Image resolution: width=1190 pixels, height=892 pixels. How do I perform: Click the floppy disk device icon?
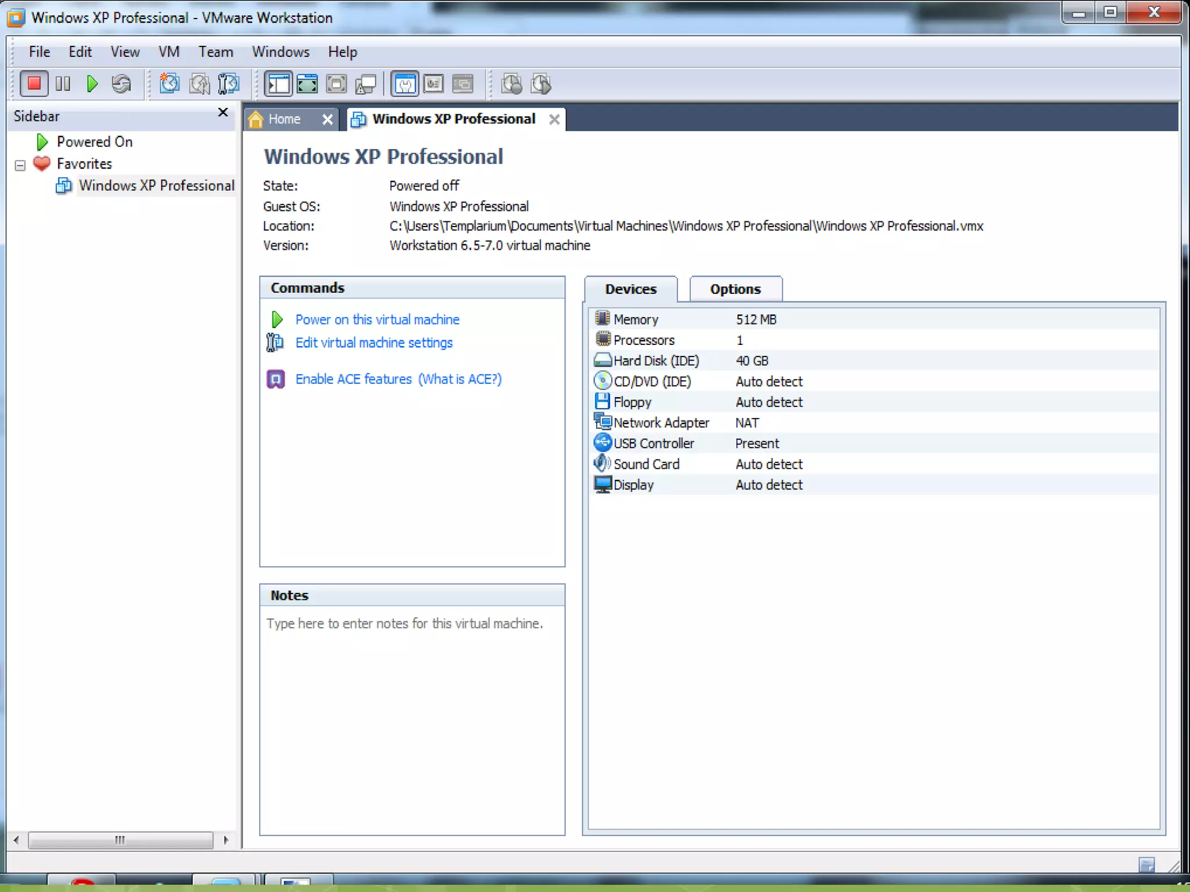[x=602, y=401]
